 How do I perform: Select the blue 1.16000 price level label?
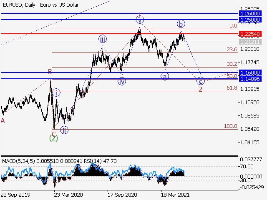[x=250, y=73]
